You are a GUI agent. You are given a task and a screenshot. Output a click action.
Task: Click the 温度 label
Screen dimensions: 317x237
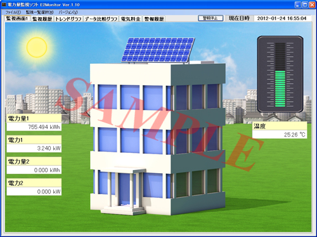[280, 126]
